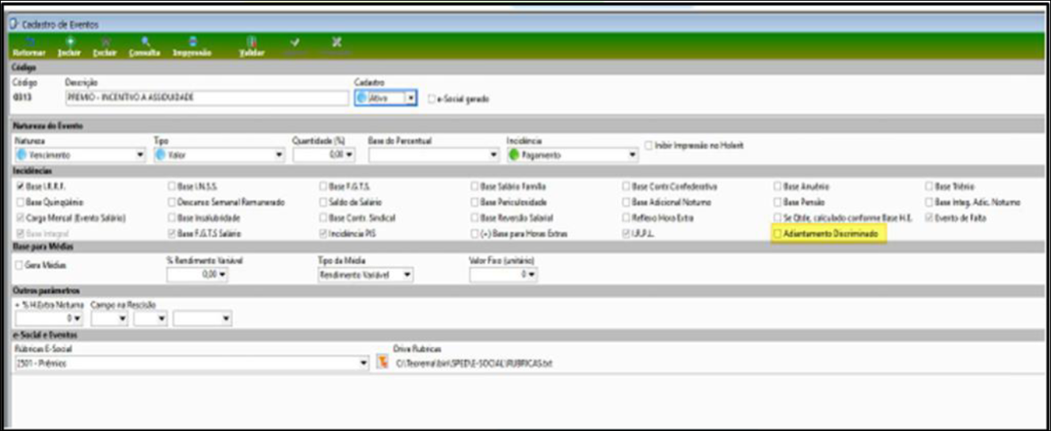The height and width of the screenshot is (431, 1051).
Task: Open the Cadastro status dropdown
Action: click(409, 98)
